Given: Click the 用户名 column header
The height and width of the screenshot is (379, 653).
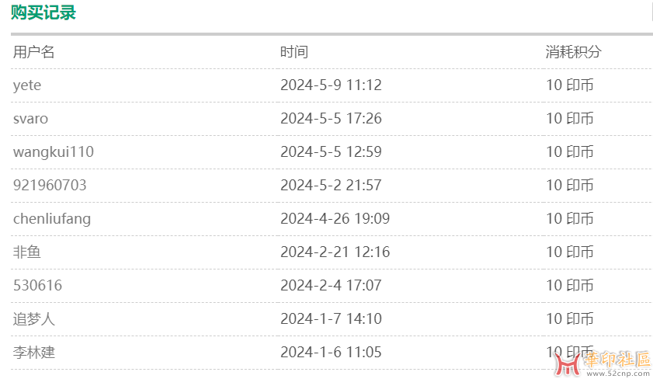Looking at the screenshot, I should click(x=33, y=52).
